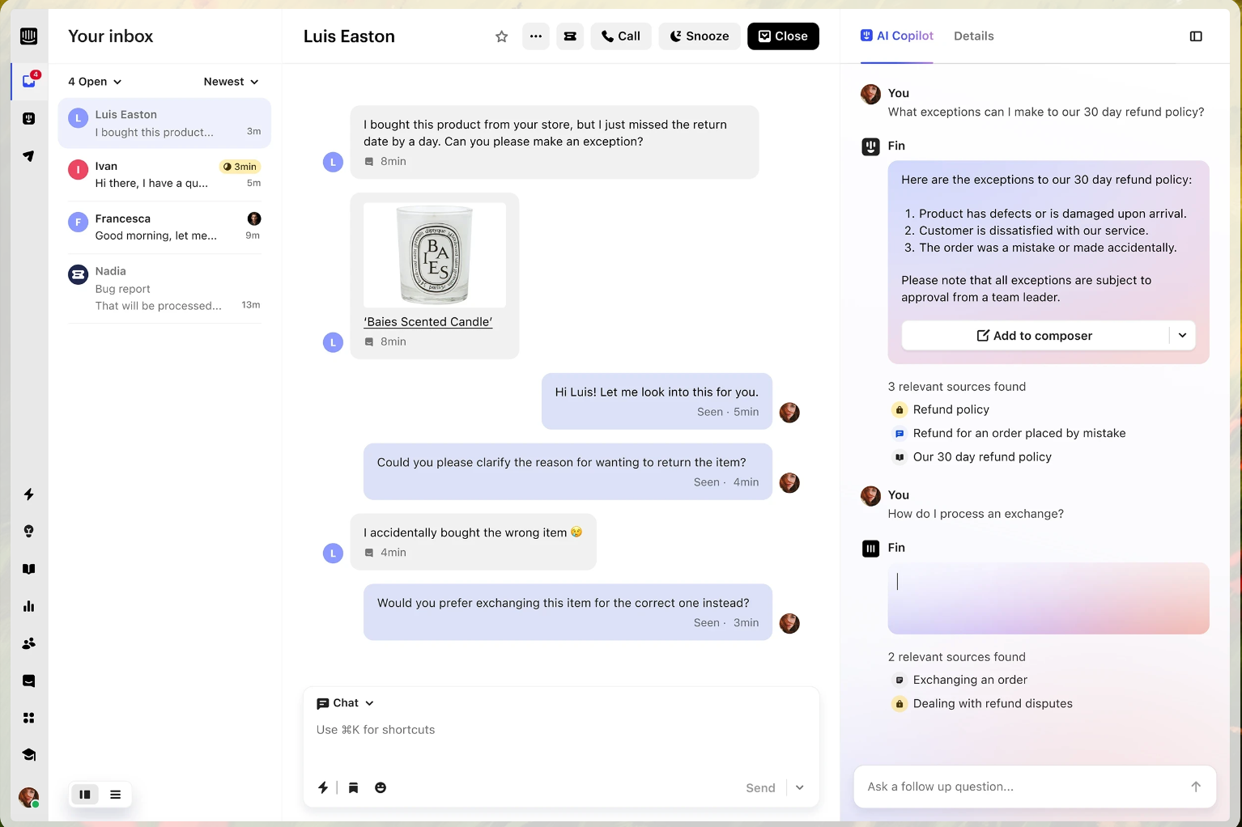This screenshot has width=1242, height=827.
Task: Open Reports using the bar chart icon
Action: (29, 606)
